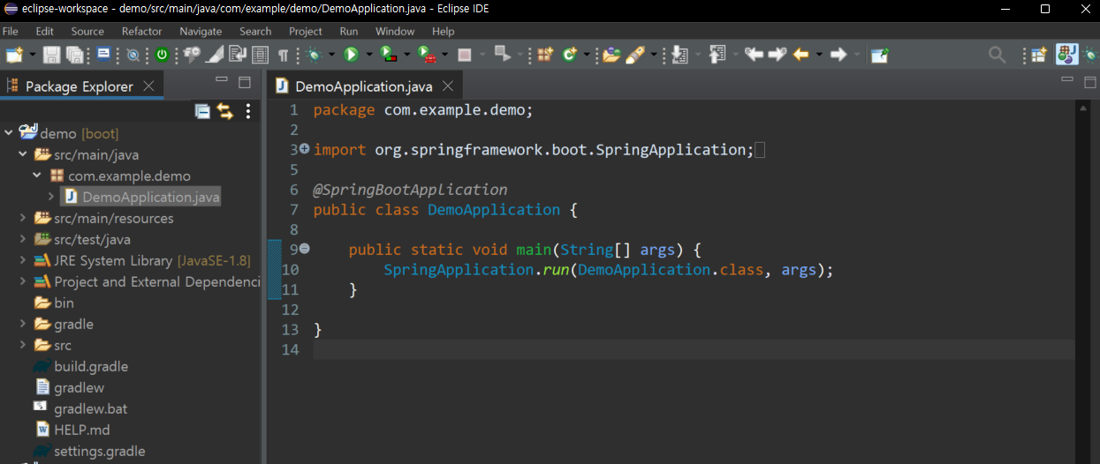Go to Next Annotation icon
1100x464 pixels.
[x=679, y=55]
